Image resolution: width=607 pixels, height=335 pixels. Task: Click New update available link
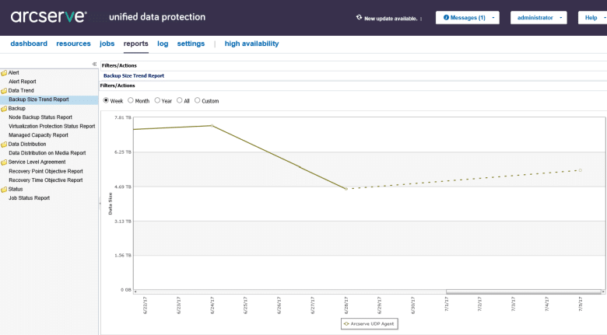click(x=391, y=18)
